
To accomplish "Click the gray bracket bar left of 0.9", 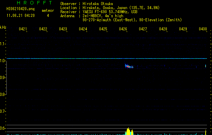I will (6, 78).
